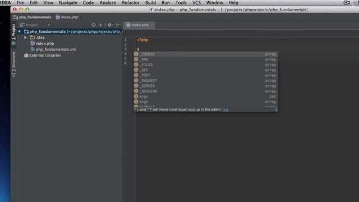The image size is (359, 202).
Task: Open the Help menu
Action: (233, 3)
